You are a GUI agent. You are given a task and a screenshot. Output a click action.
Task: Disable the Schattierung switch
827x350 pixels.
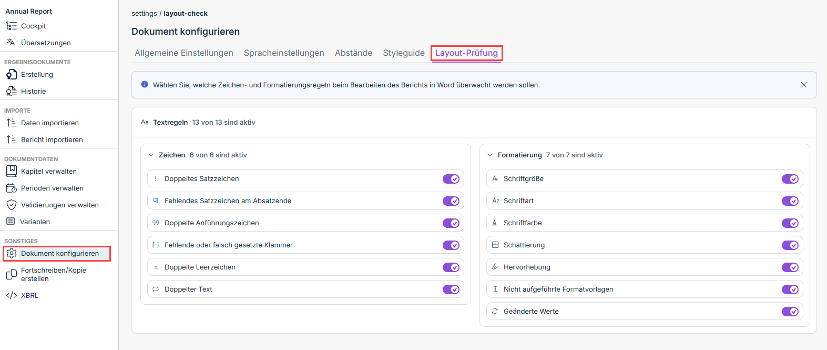click(x=790, y=245)
